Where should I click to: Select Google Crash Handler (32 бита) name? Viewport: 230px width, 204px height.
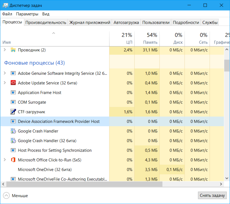(47, 141)
